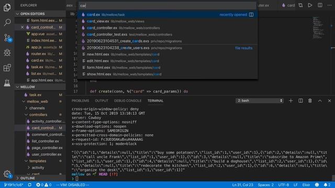Open notifications bell in status bar
Screen dimensions: 335x188
[x=327, y=185]
